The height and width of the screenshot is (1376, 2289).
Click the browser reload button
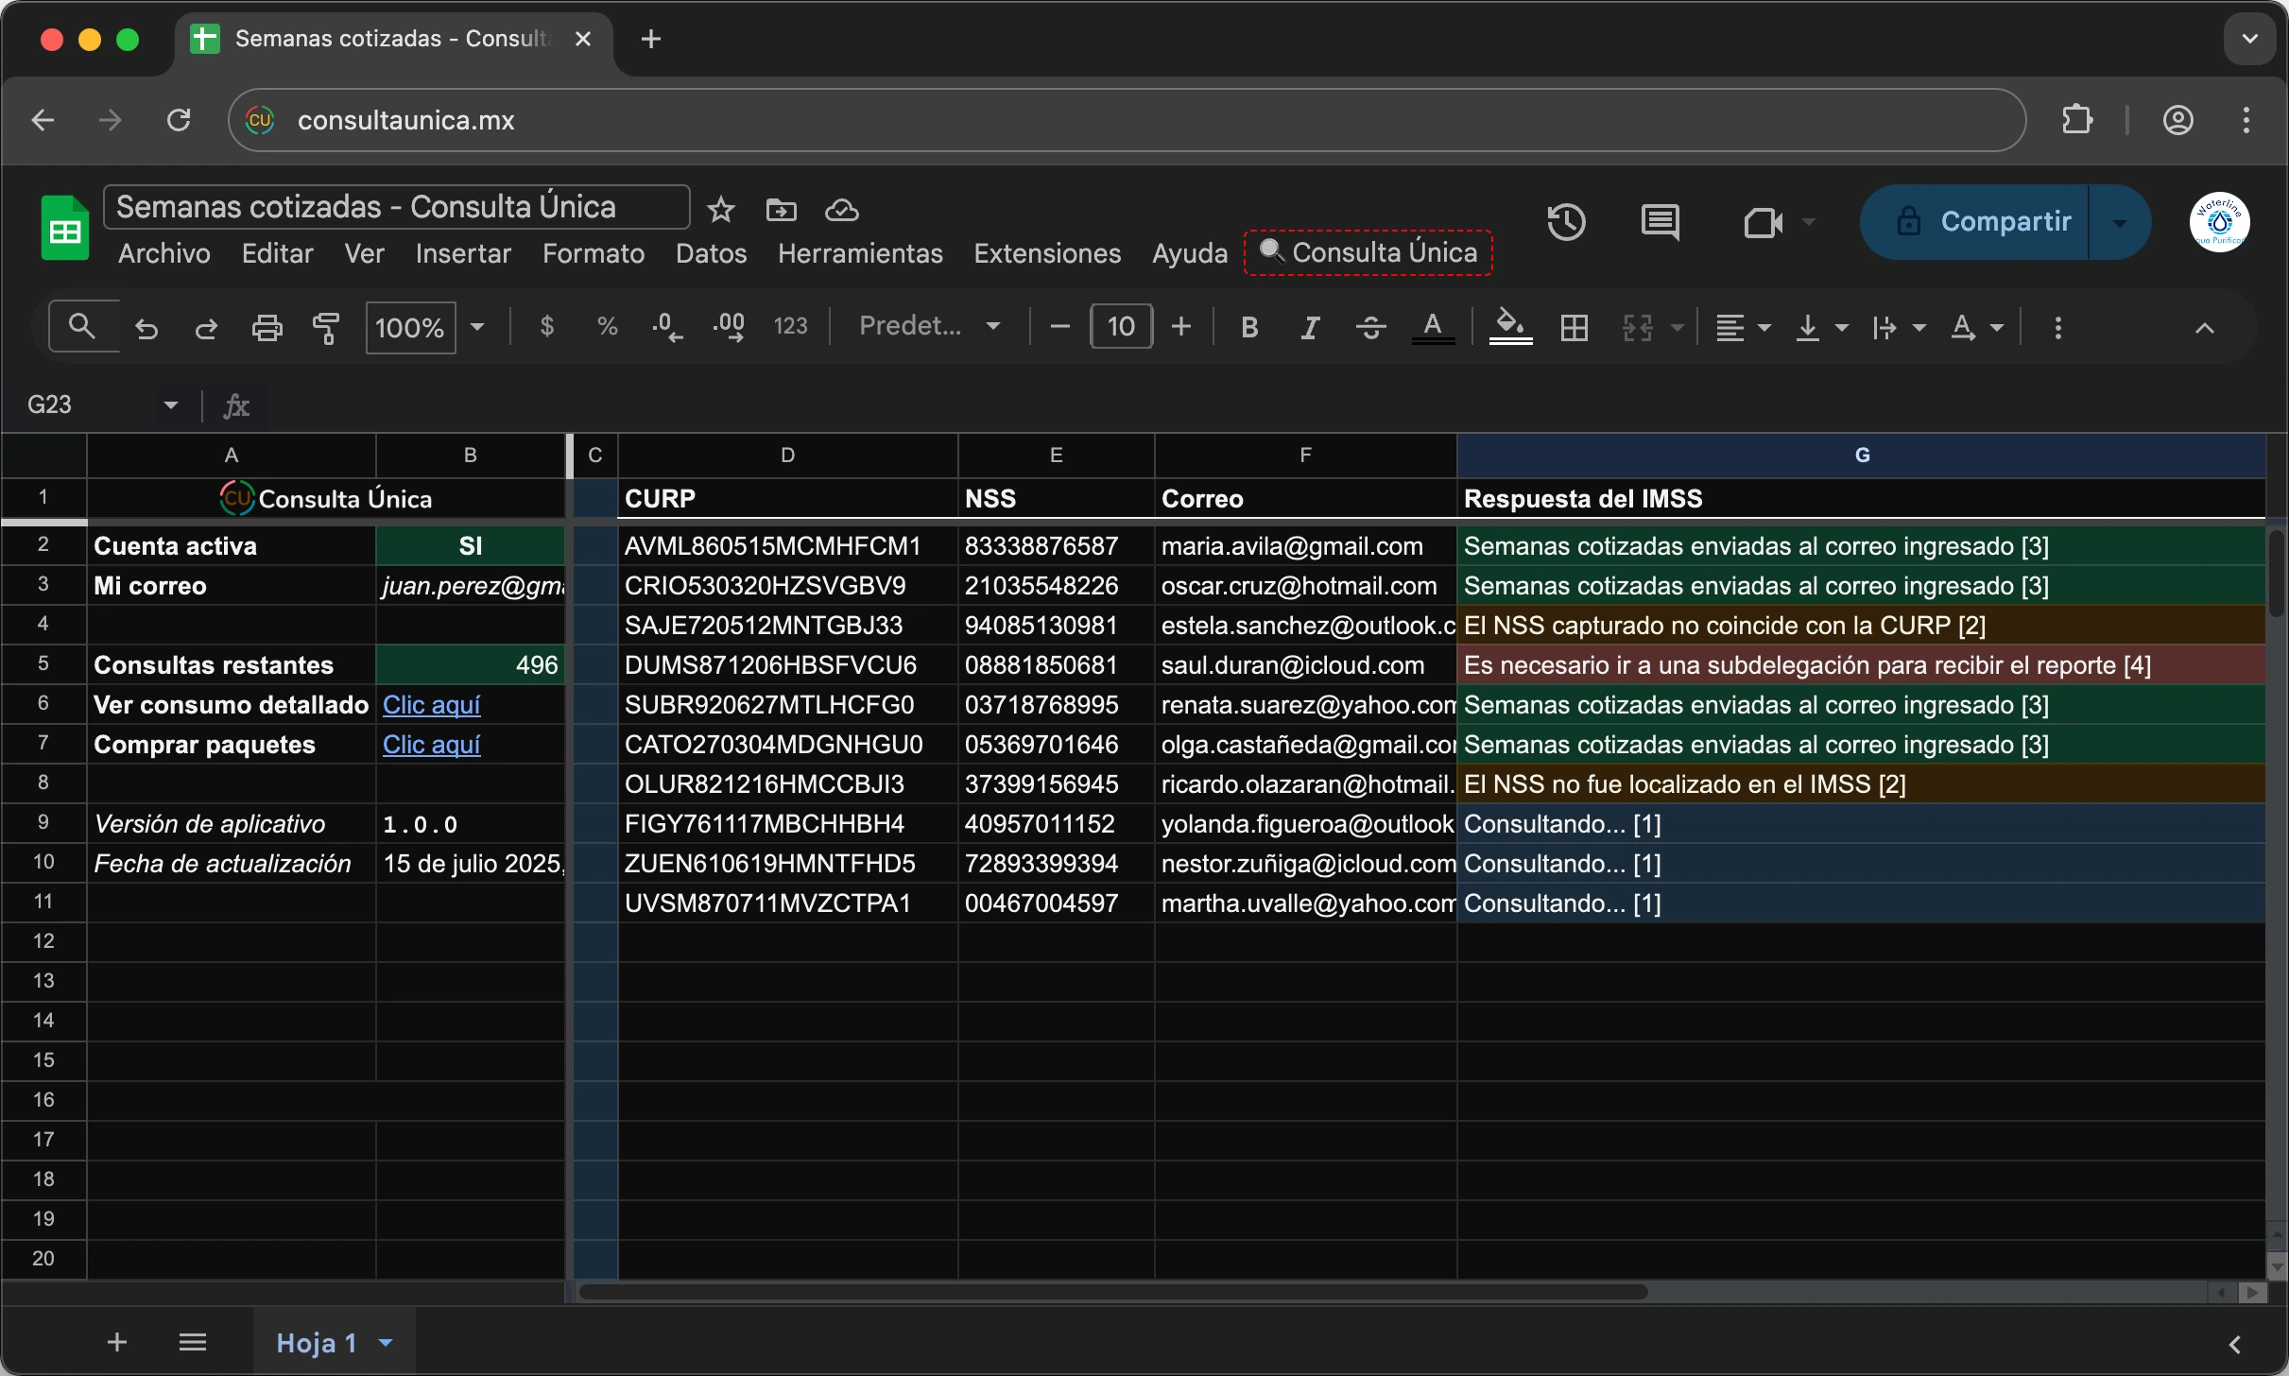coord(178,120)
